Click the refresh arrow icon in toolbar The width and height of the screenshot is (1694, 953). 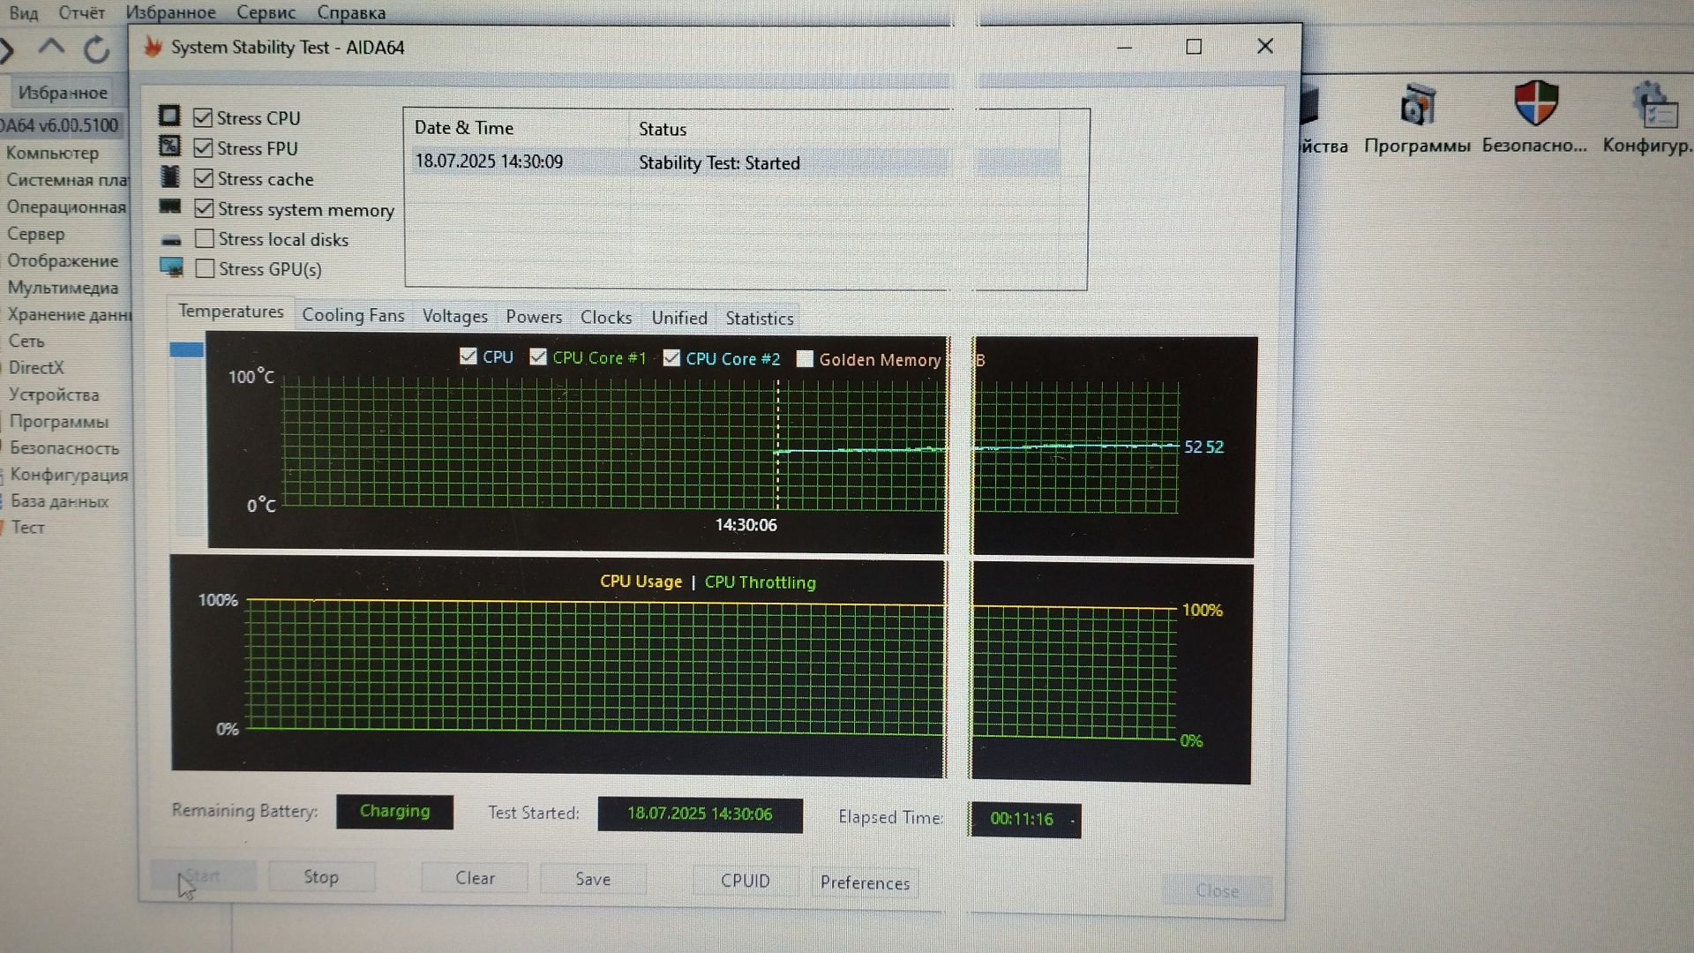[x=96, y=49]
